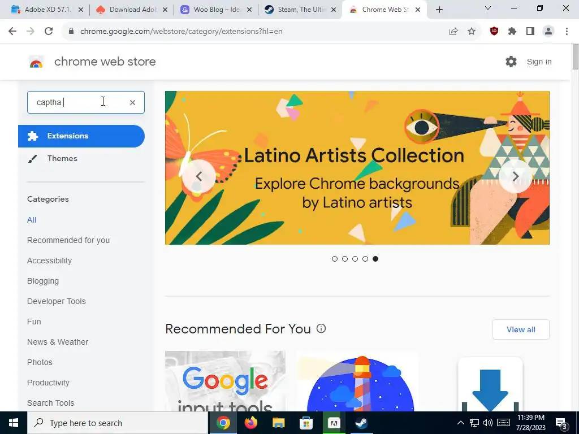Click the chrome web store logo

36,62
